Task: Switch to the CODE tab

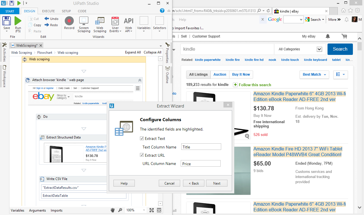Action: pyautogui.click(x=82, y=11)
